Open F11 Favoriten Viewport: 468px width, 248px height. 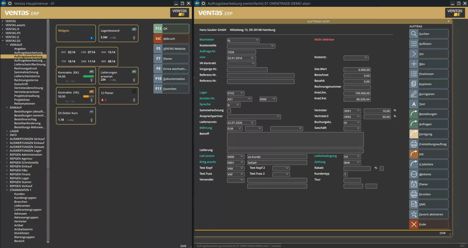(171, 89)
